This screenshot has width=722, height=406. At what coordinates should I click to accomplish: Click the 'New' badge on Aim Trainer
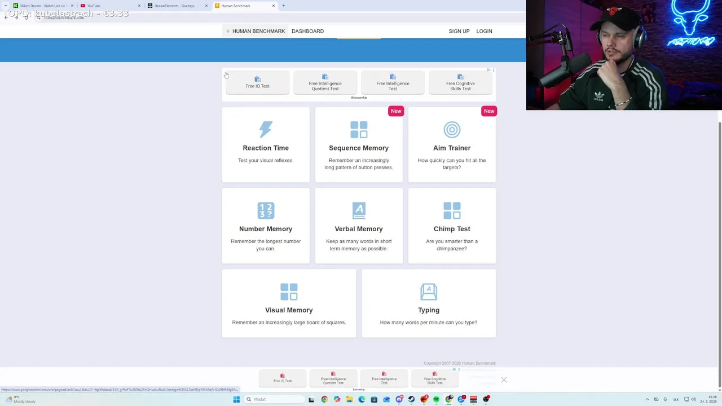(489, 111)
